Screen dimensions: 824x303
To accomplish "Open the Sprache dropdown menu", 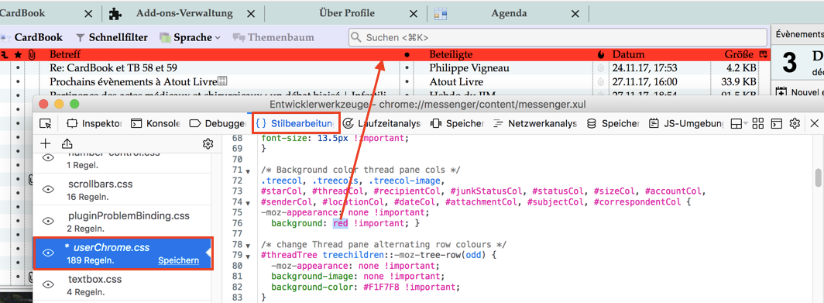I will click(191, 37).
